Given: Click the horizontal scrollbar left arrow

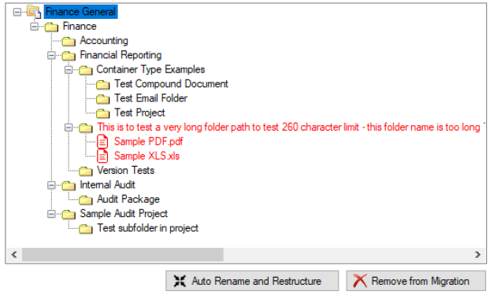Looking at the screenshot, I should [14, 255].
